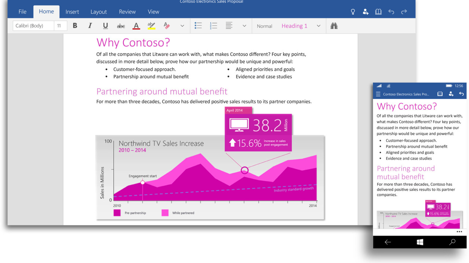This screenshot has height=263, width=469.
Task: Undo the last action
Action: (391, 12)
